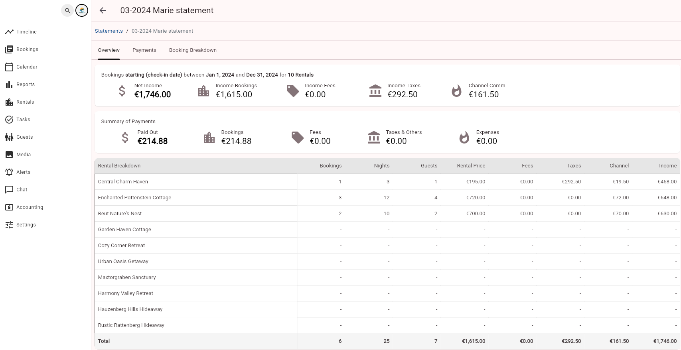Select the Enchanted Pottenstein Cottage row
Image resolution: width=681 pixels, height=350 pixels.
tap(134, 198)
